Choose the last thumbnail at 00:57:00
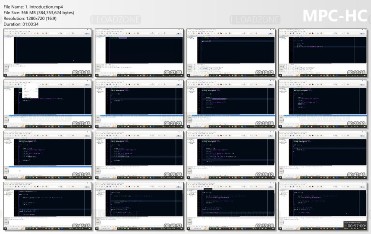 coord(323,206)
